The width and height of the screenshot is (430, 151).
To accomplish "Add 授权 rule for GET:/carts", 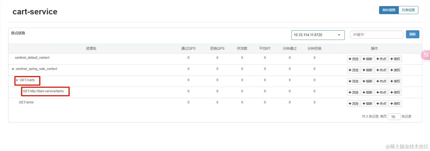I will click(x=395, y=81).
